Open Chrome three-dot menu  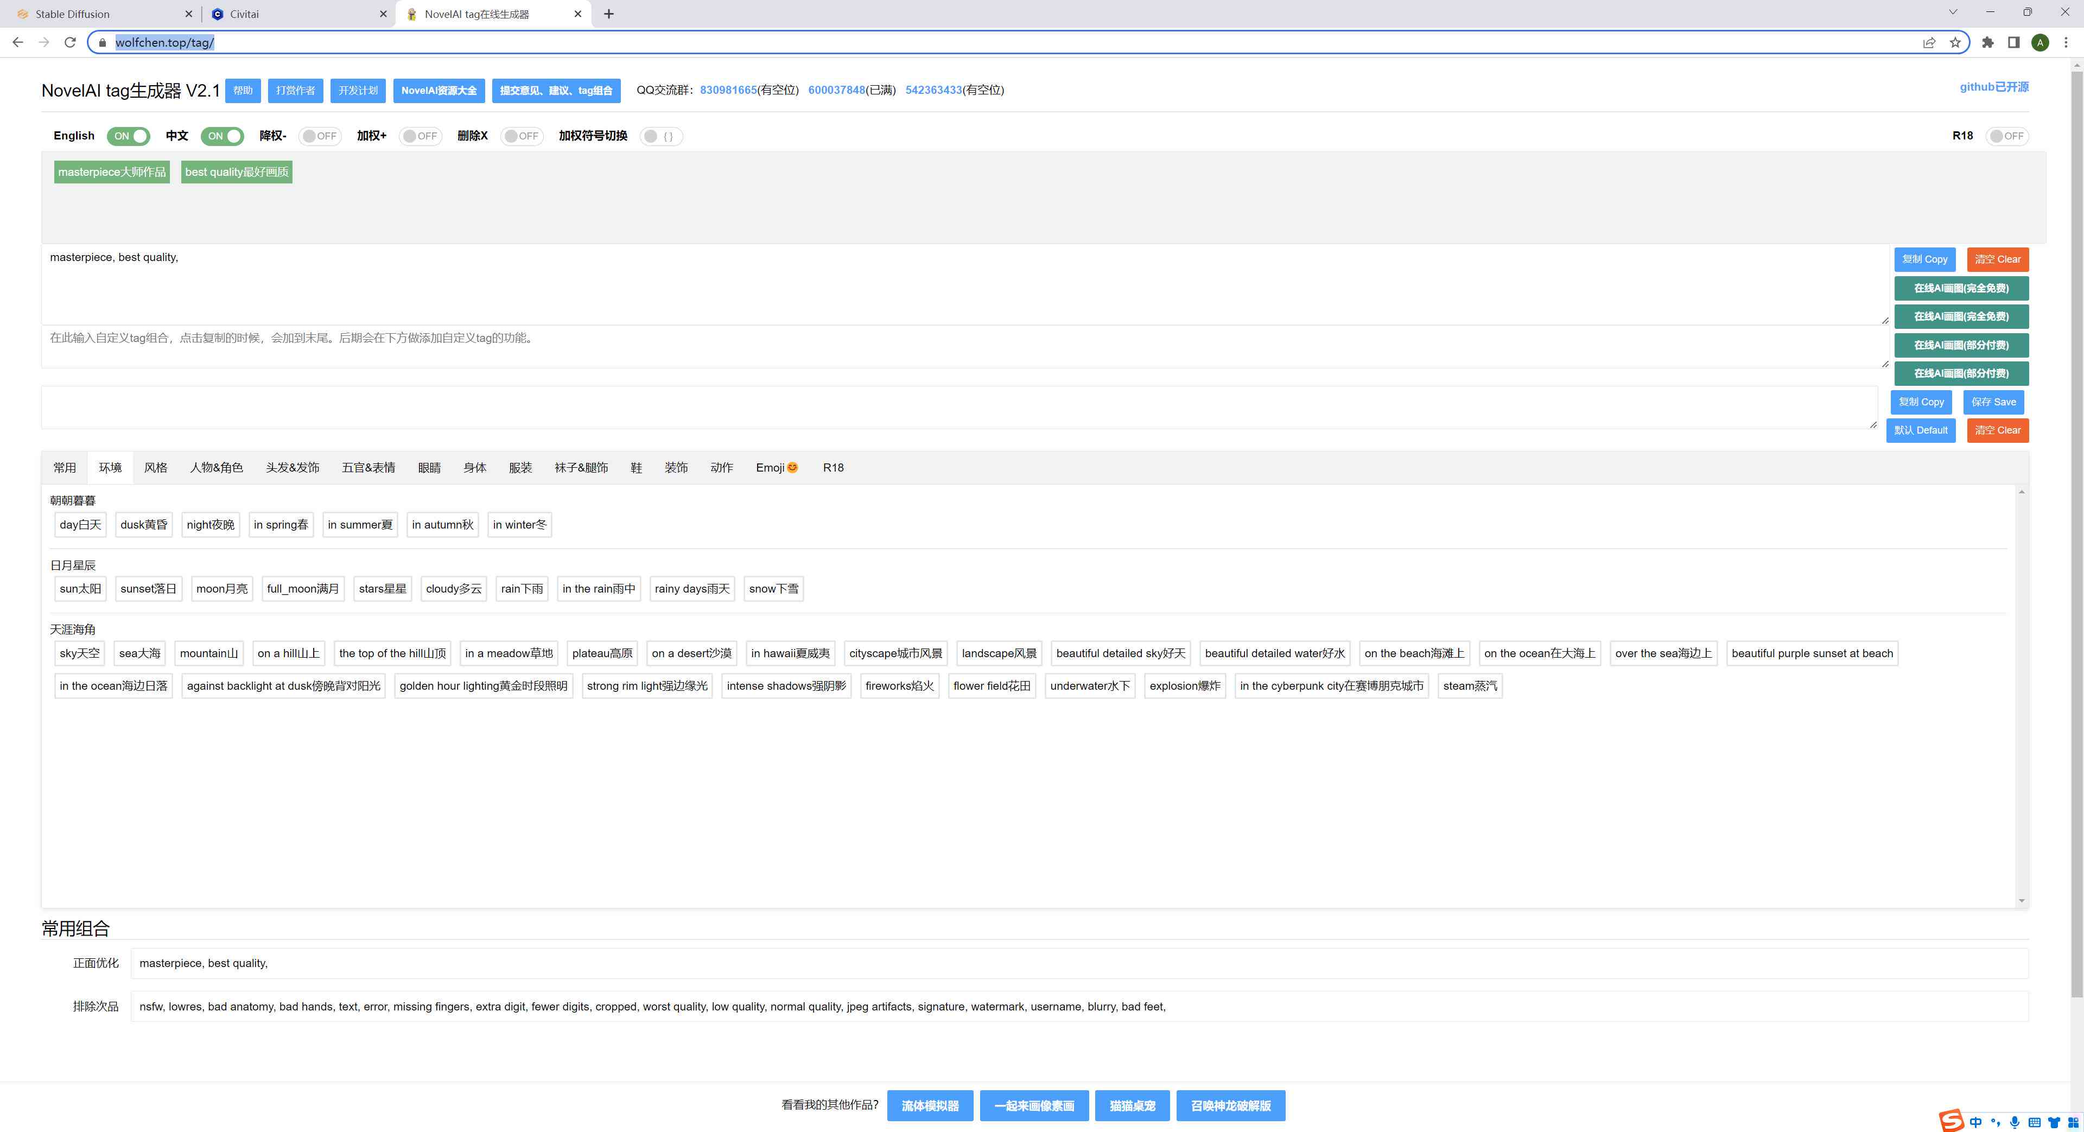point(2066,42)
